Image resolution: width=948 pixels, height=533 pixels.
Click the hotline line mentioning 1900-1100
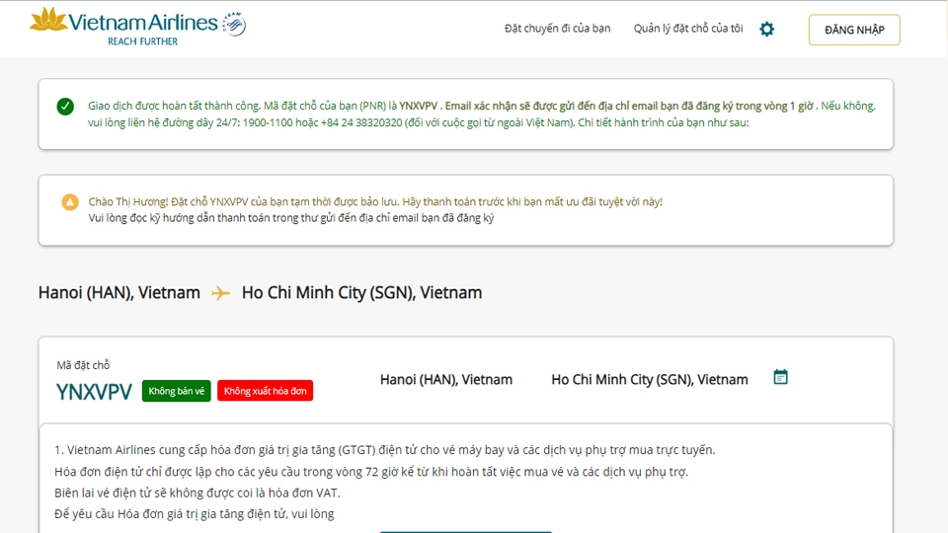tap(419, 122)
